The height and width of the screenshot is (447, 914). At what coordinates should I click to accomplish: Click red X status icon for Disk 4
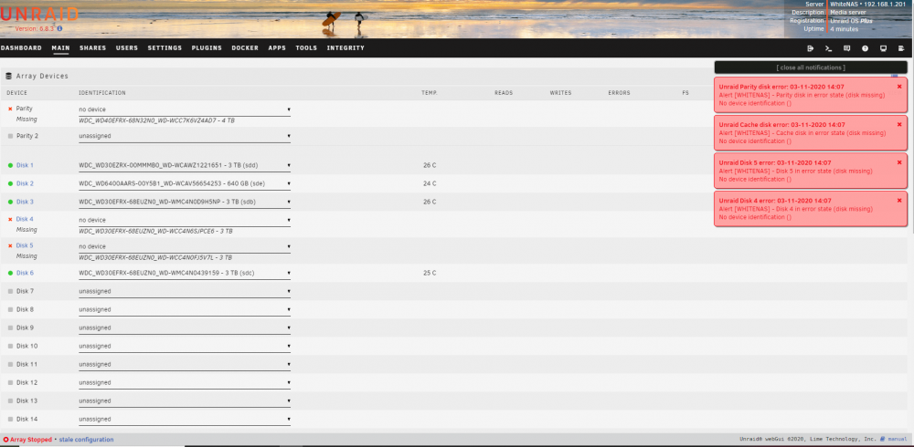tap(10, 220)
